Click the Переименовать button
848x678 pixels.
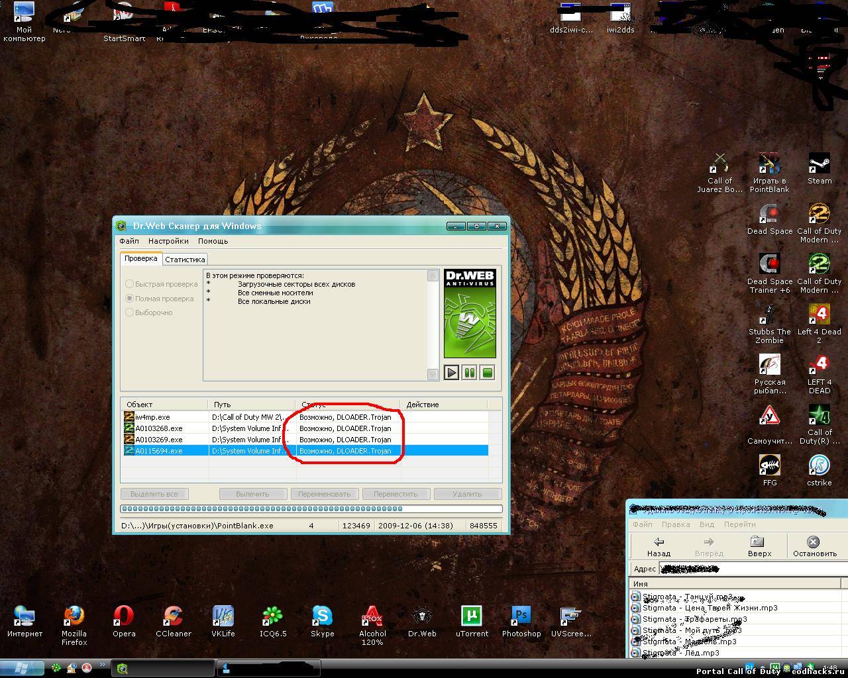(x=324, y=494)
